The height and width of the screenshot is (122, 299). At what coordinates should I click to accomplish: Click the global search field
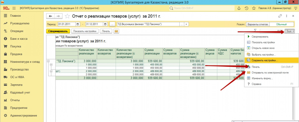tap(201, 8)
